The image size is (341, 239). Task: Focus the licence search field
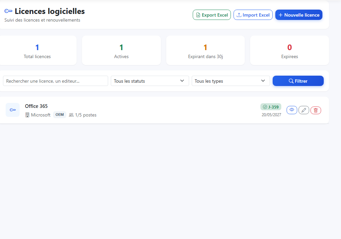(55, 81)
